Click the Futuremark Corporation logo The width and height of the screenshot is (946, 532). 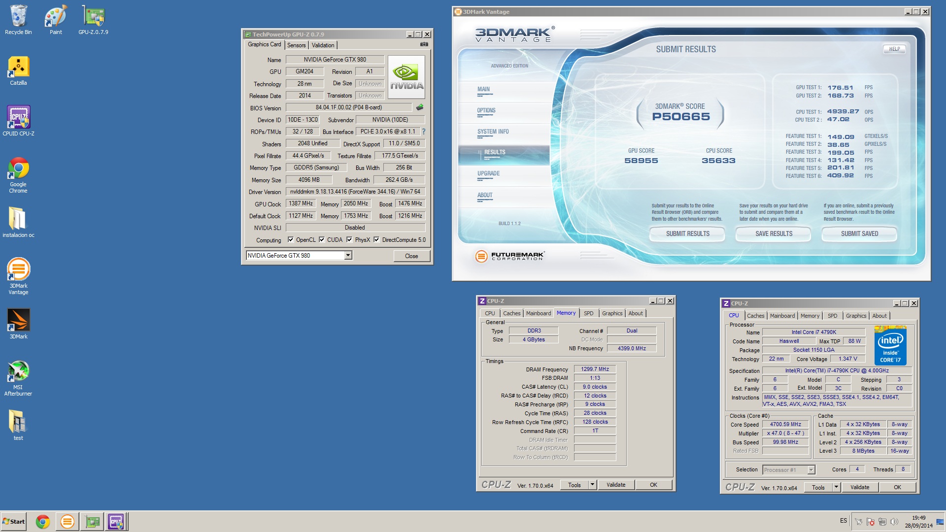(x=509, y=256)
